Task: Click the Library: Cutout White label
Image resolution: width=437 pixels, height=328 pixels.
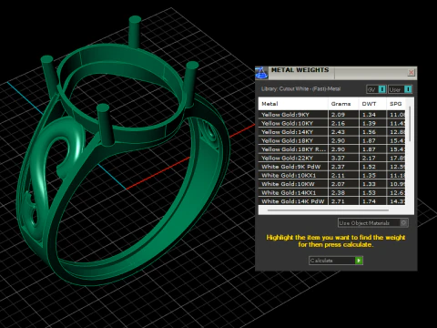Action: (x=300, y=89)
